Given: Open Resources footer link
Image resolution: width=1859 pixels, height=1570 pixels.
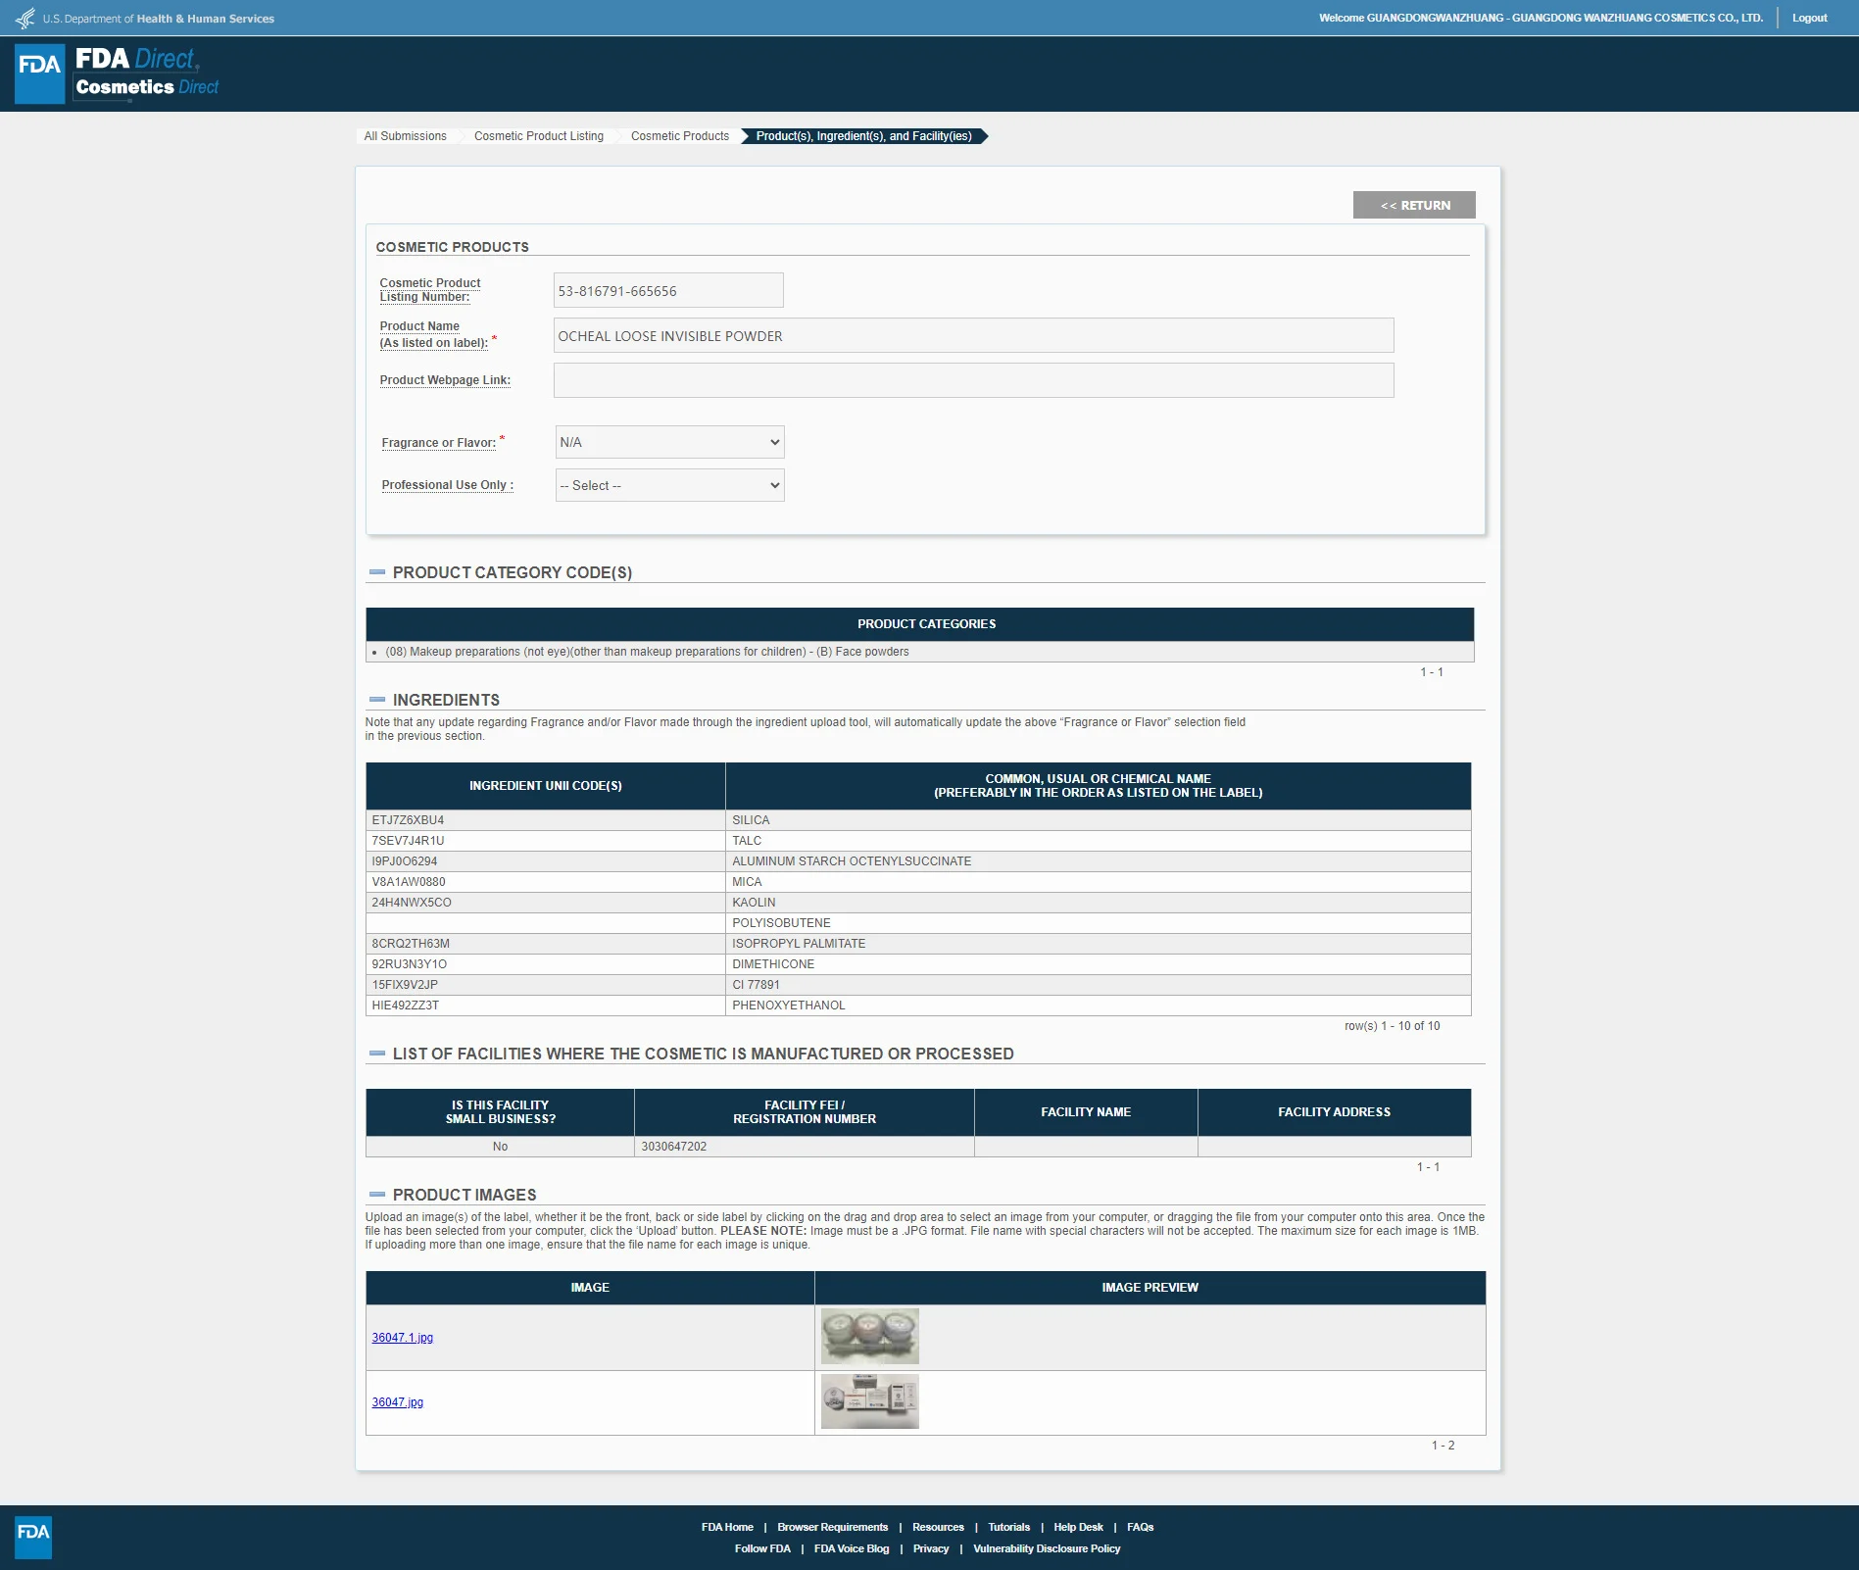Looking at the screenshot, I should pos(938,1527).
